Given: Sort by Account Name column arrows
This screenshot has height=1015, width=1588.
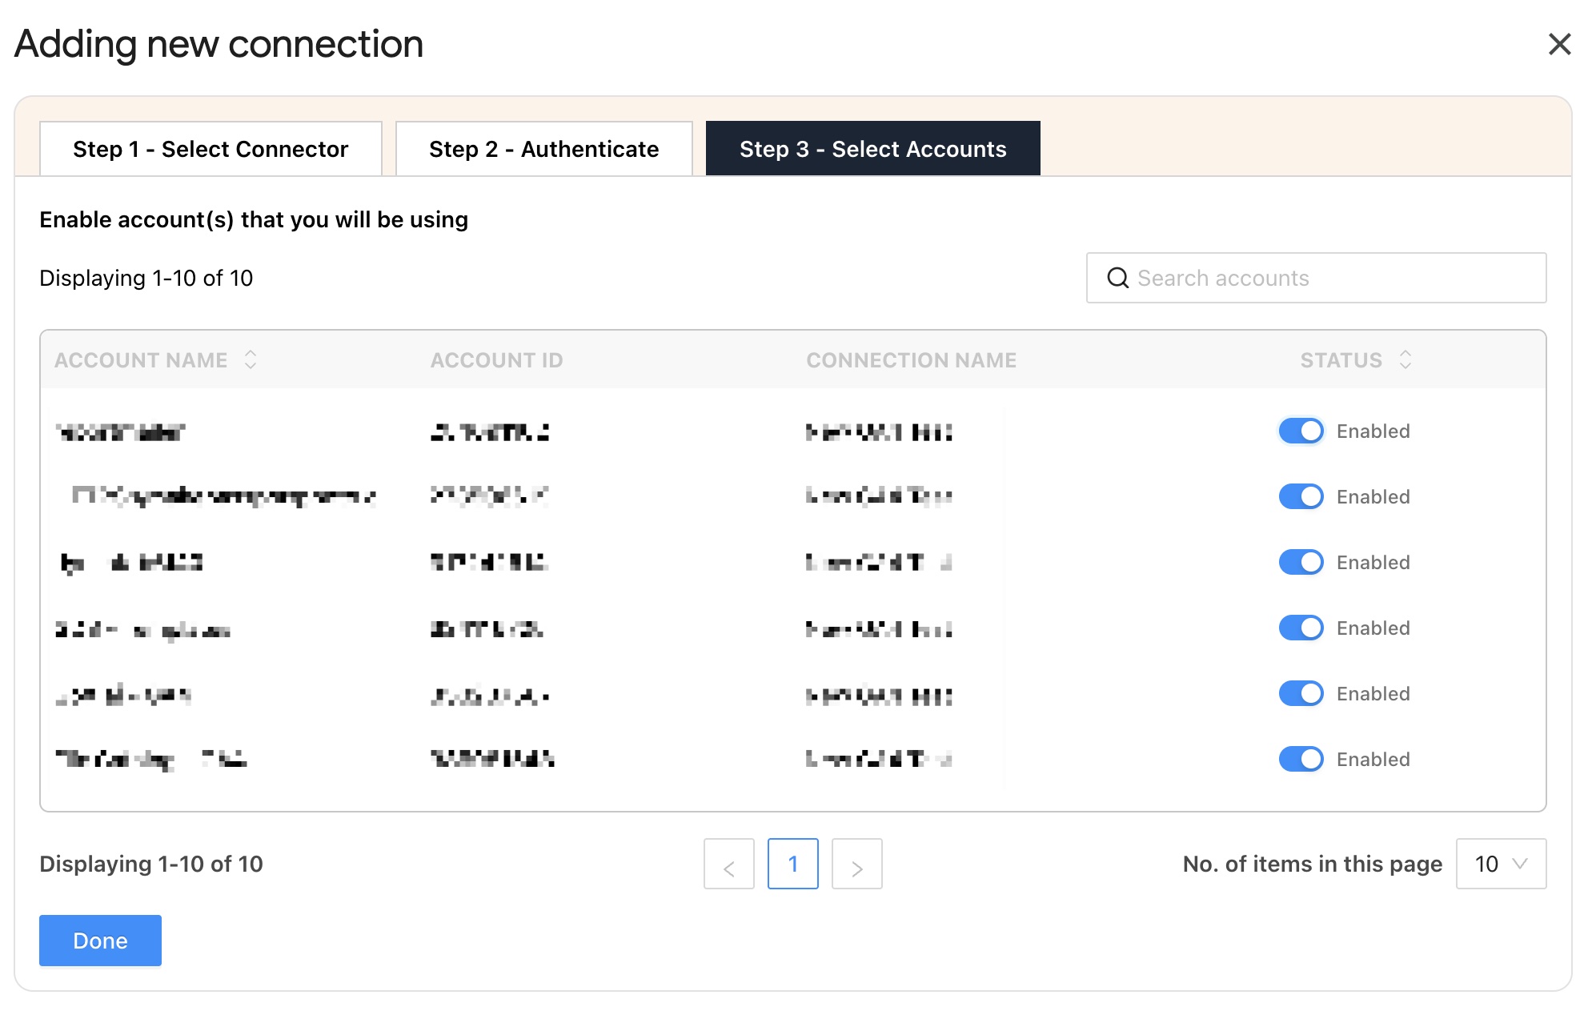Looking at the screenshot, I should click(x=251, y=359).
